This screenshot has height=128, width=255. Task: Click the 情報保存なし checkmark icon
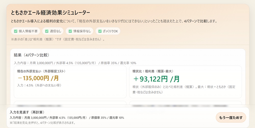[70, 31]
